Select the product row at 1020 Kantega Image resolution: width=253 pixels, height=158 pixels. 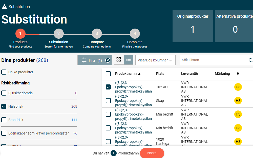(108, 142)
